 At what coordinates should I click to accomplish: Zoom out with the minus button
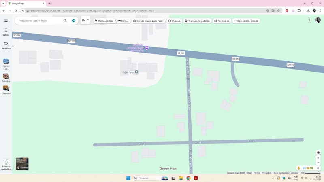318,163
